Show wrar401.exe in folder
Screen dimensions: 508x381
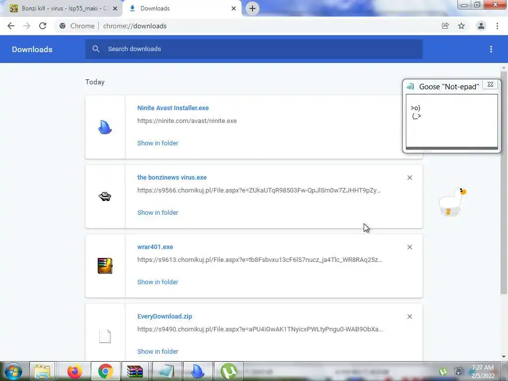pos(158,282)
